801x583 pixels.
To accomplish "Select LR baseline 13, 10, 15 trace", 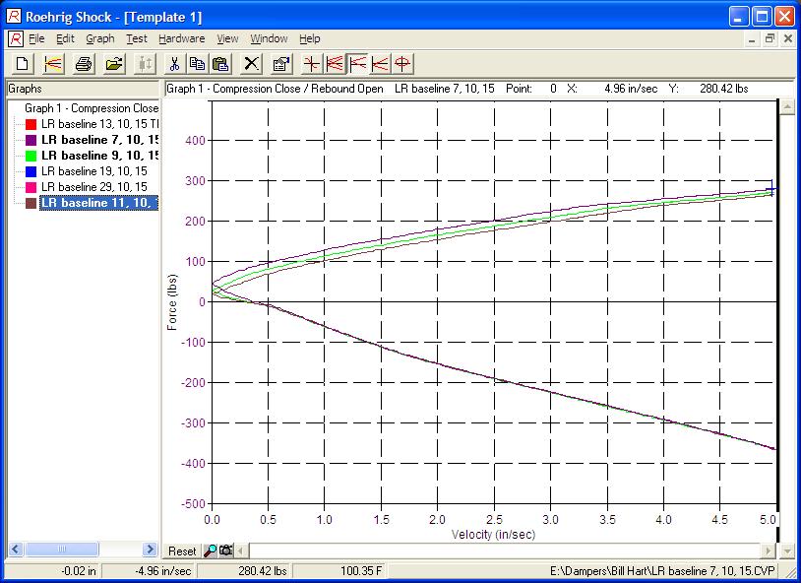I will tap(99, 124).
